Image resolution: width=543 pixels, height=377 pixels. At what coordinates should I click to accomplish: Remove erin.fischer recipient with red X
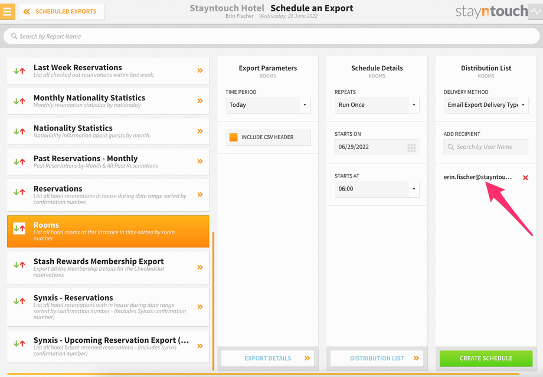click(x=525, y=178)
